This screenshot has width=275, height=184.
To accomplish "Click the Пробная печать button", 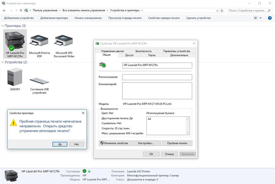I will tap(177, 143).
